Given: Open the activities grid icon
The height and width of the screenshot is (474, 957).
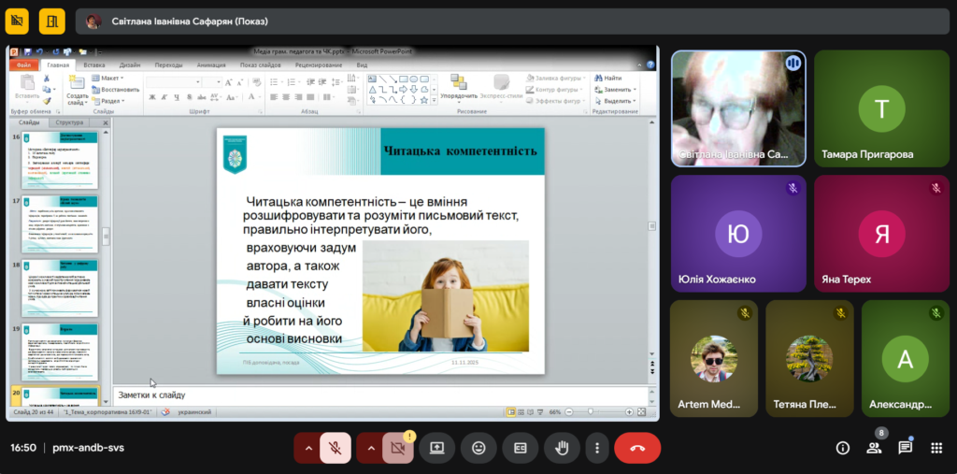Looking at the screenshot, I should point(935,448).
